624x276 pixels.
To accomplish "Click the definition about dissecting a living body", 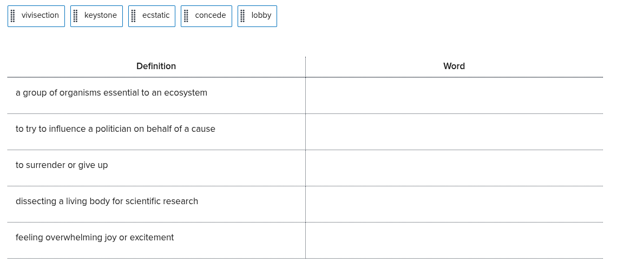I will [107, 201].
